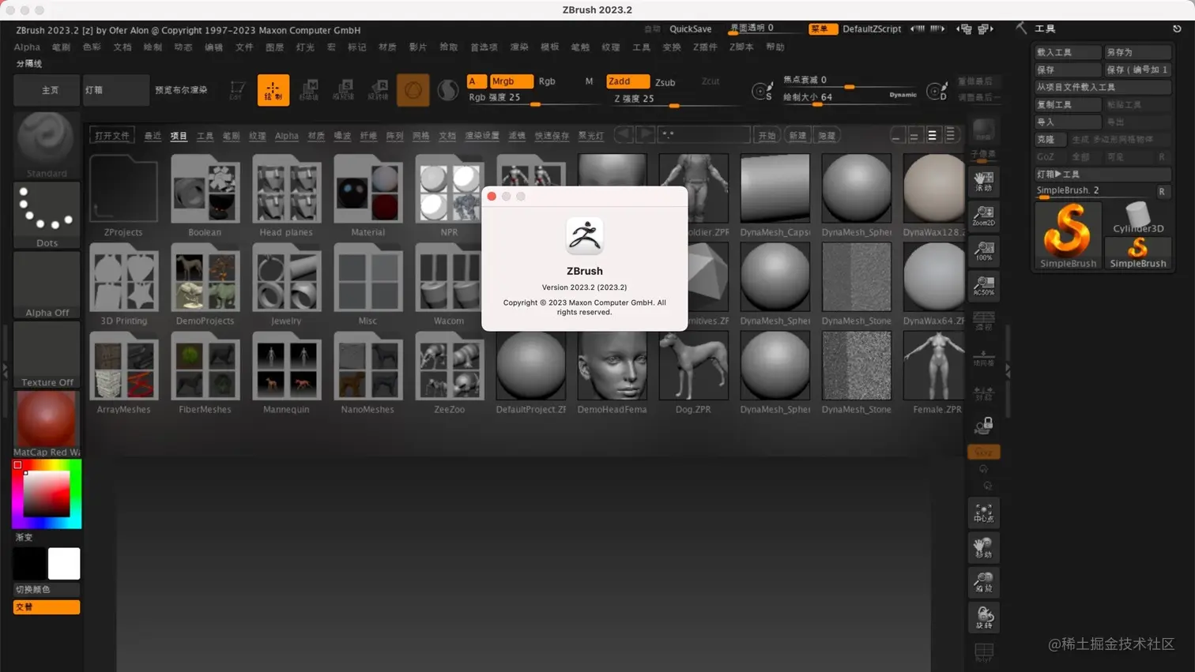
Task: Click the Rotate (旋转) view icon
Action: click(984, 618)
